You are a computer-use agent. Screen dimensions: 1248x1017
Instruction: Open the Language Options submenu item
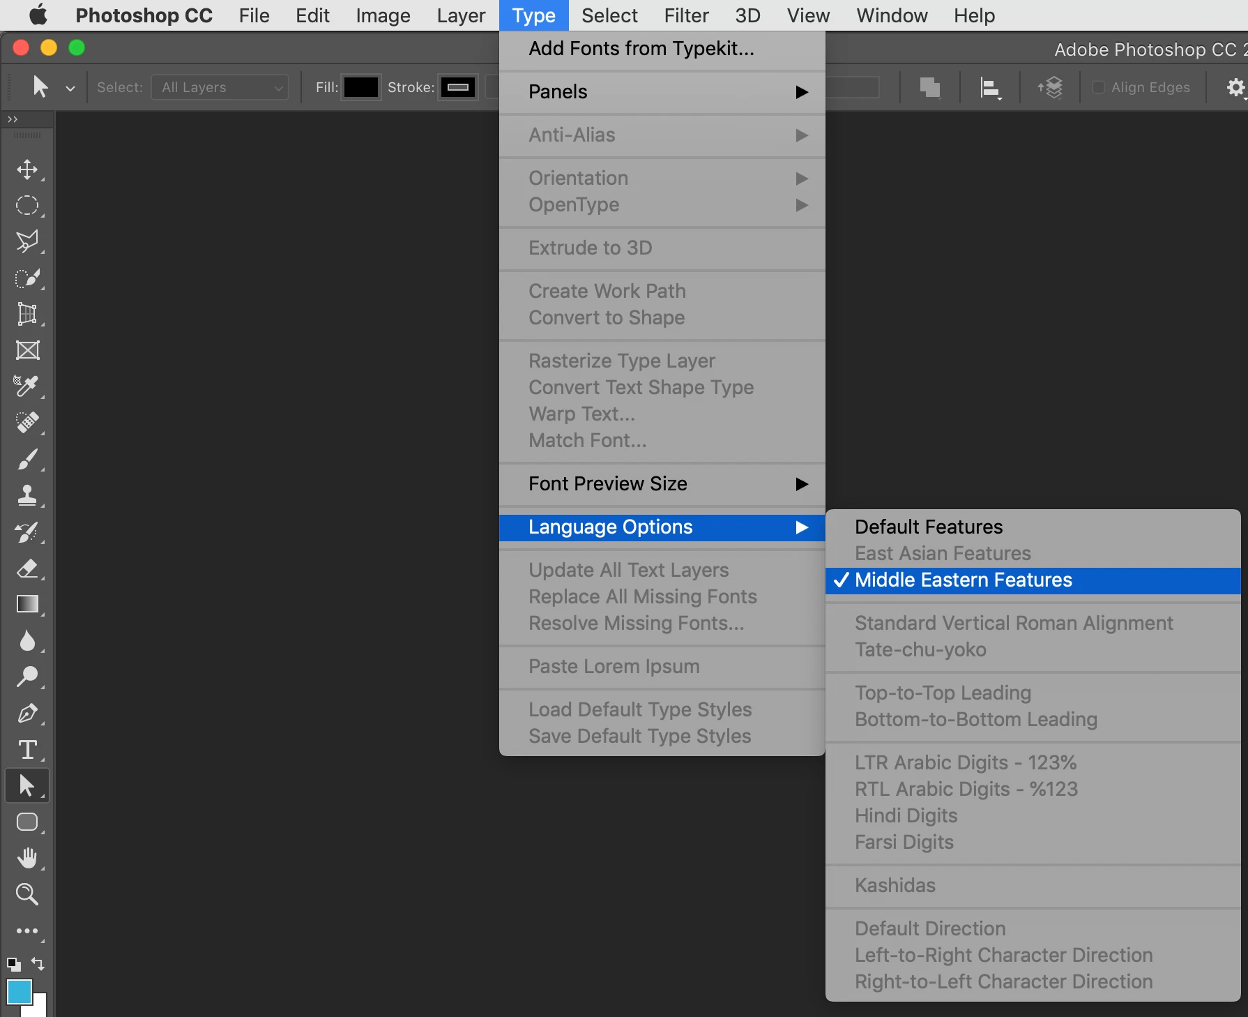(662, 527)
